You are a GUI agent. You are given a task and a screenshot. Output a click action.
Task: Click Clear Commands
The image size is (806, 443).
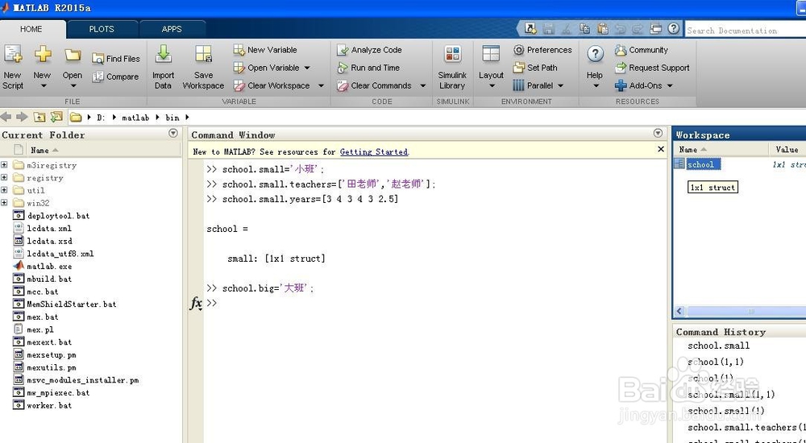pyautogui.click(x=374, y=86)
